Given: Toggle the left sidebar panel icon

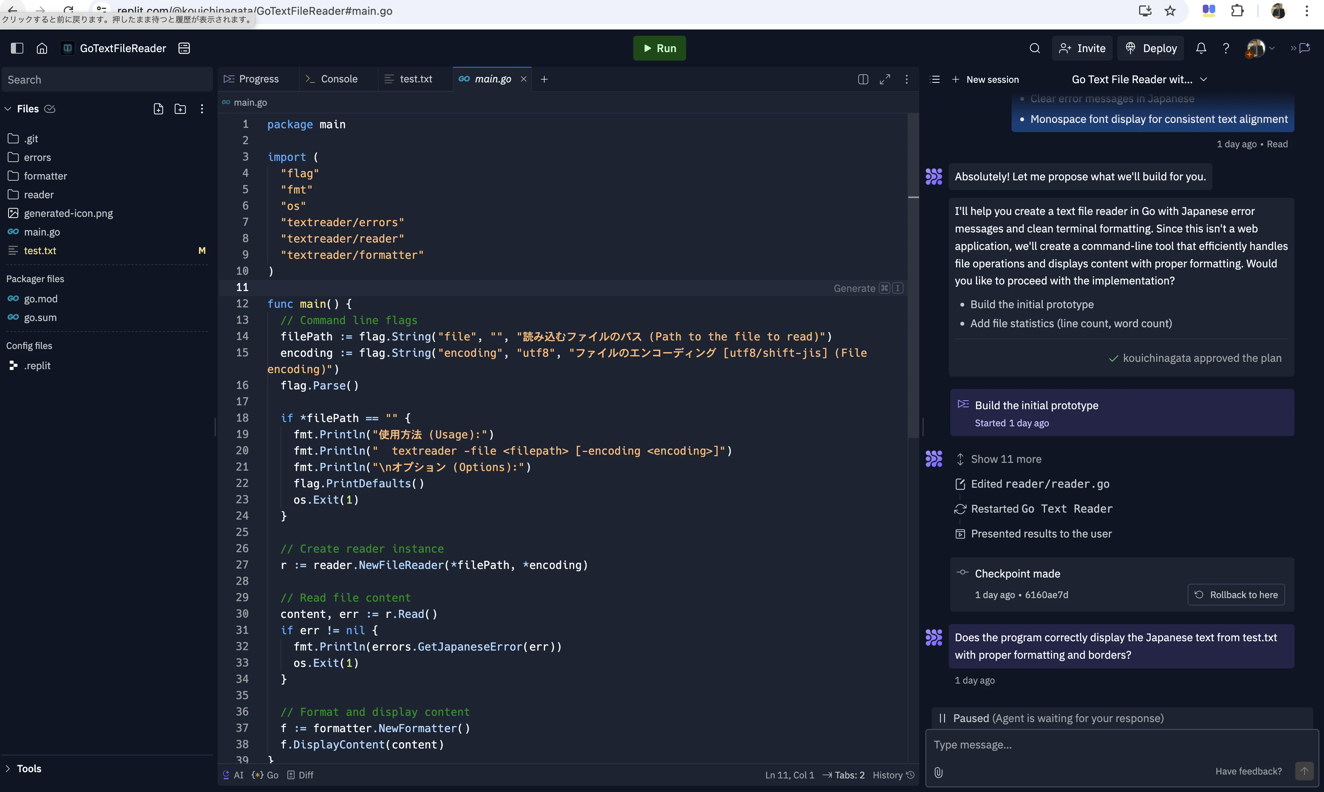Looking at the screenshot, I should pyautogui.click(x=17, y=48).
